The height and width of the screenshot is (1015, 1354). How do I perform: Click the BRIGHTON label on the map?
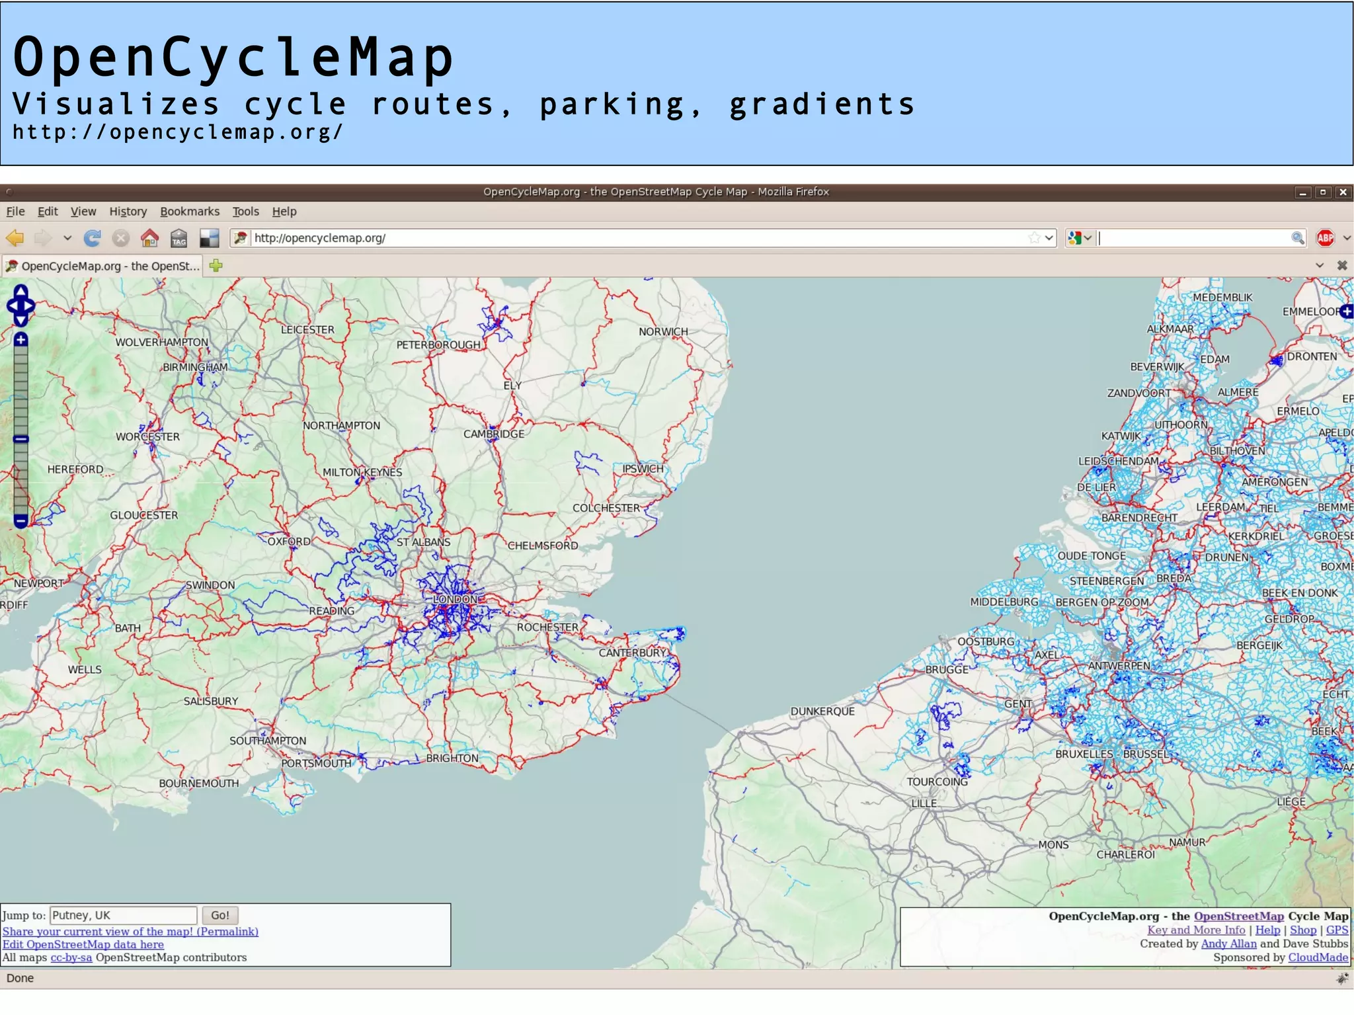pos(452,758)
